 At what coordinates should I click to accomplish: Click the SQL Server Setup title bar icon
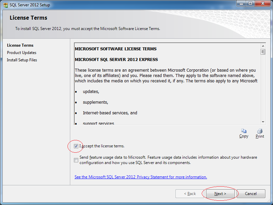pos(5,5)
